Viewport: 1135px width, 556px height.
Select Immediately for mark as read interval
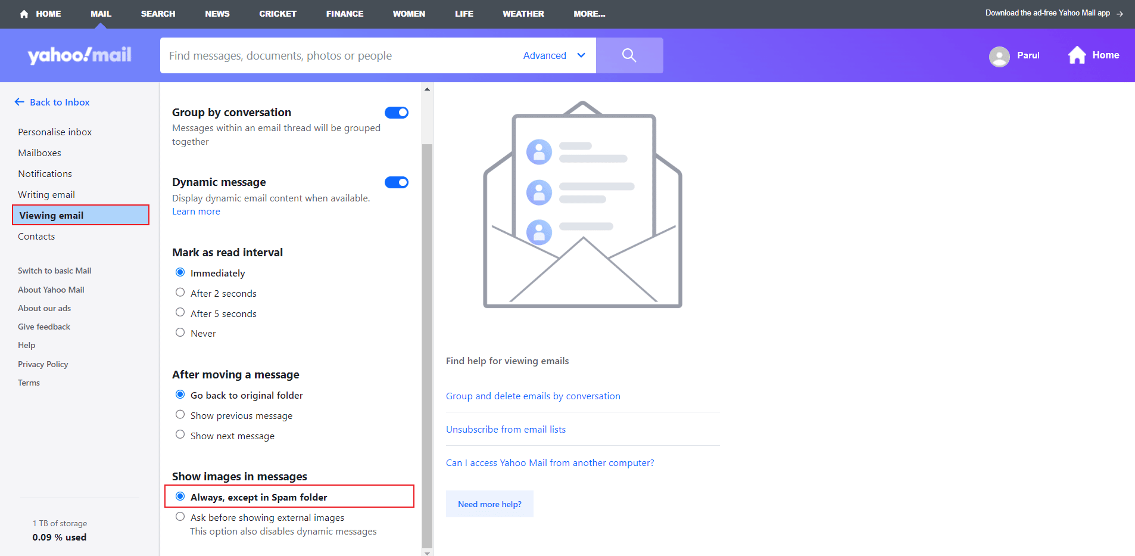tap(180, 272)
